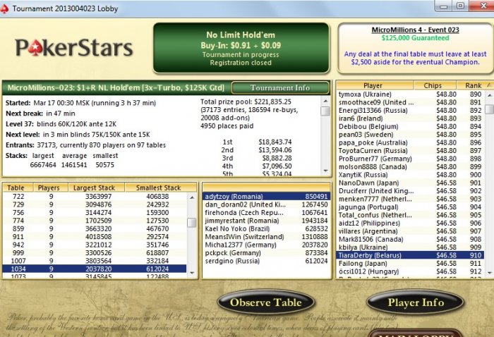Viewport: 494px width, 337px height.
Task: Sort by the Players column header
Action: (x=51, y=188)
